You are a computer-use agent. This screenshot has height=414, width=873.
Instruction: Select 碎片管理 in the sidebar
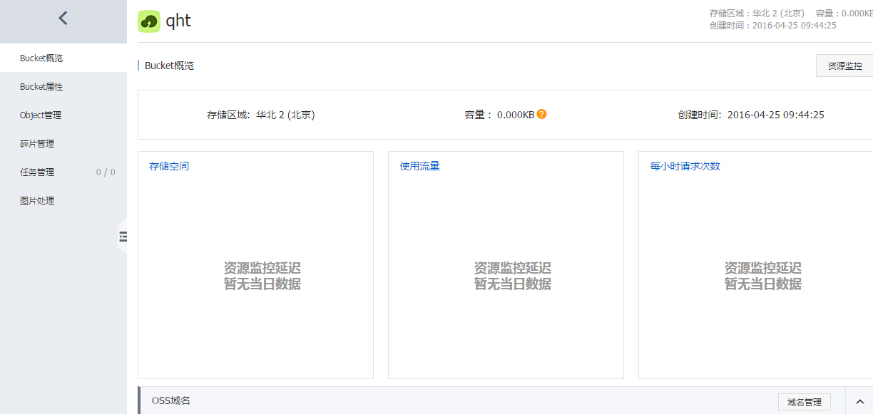[x=37, y=143]
